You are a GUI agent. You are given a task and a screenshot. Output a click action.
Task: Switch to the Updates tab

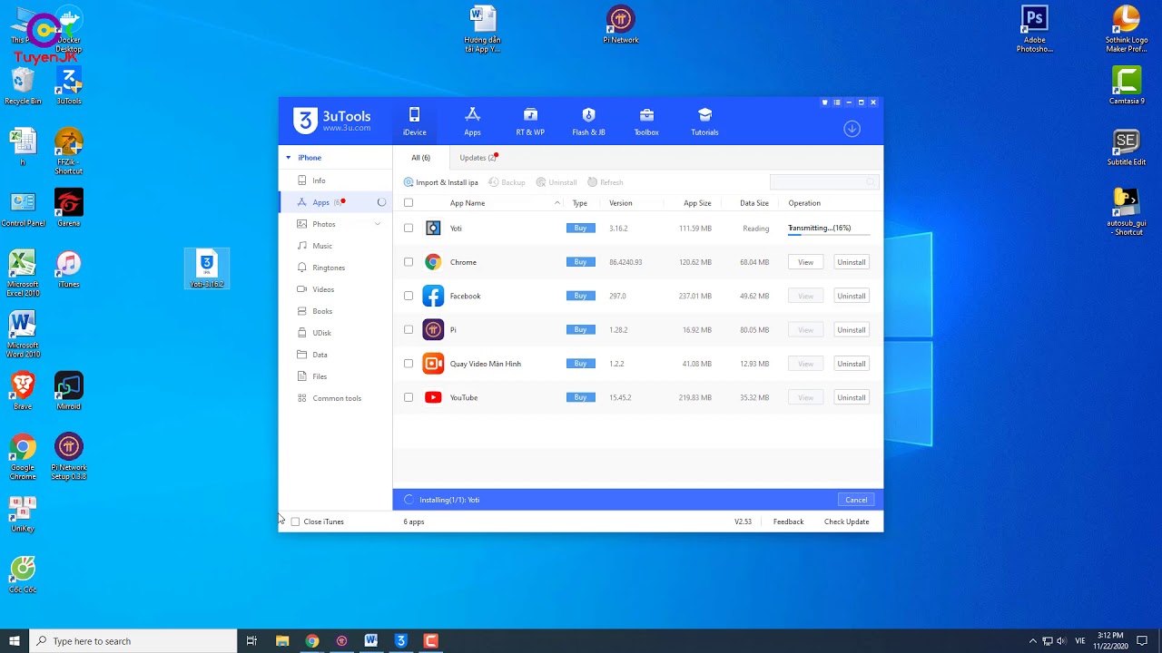pos(478,158)
